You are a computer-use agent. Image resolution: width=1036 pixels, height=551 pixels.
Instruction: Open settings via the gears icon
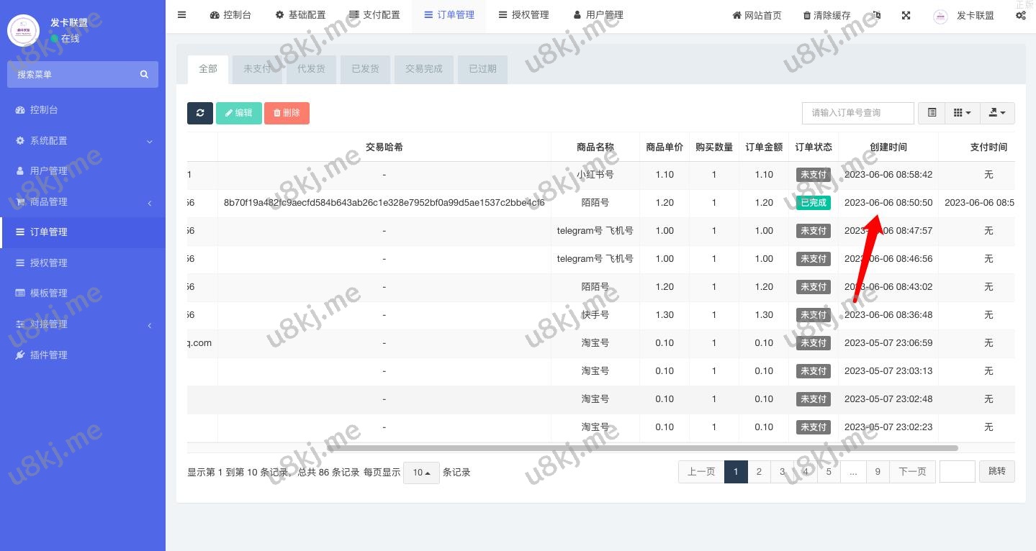(x=1020, y=15)
